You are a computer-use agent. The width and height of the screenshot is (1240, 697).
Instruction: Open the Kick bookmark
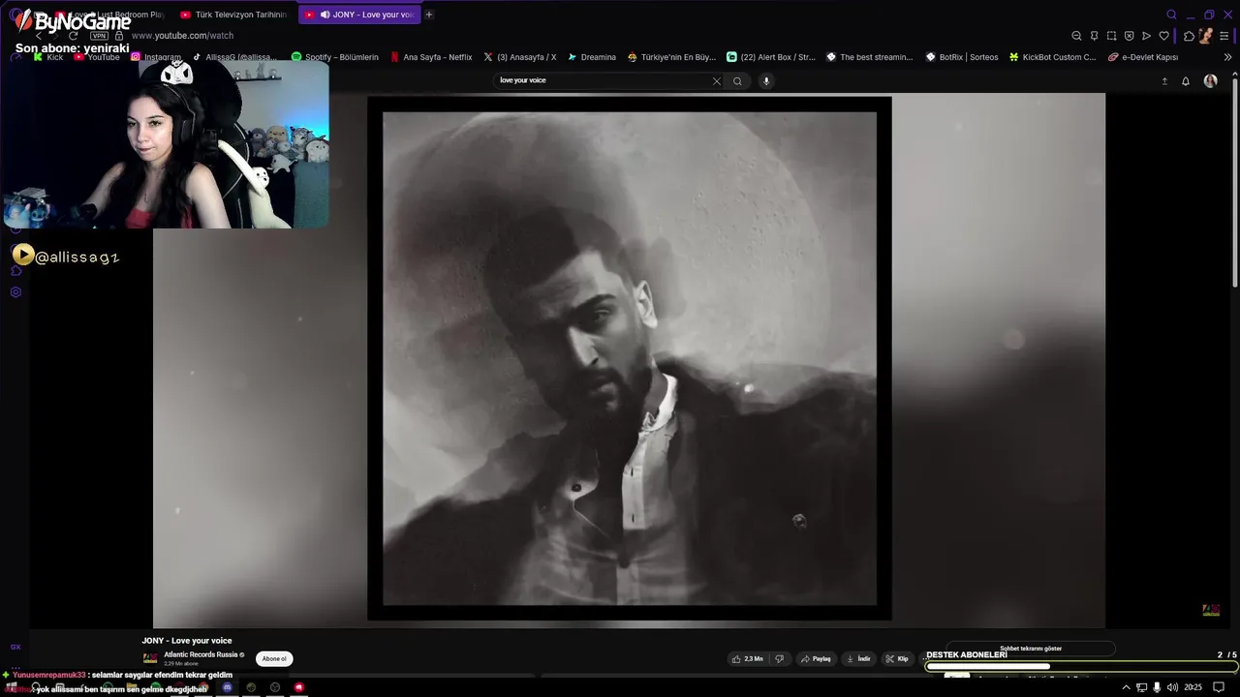tap(48, 57)
